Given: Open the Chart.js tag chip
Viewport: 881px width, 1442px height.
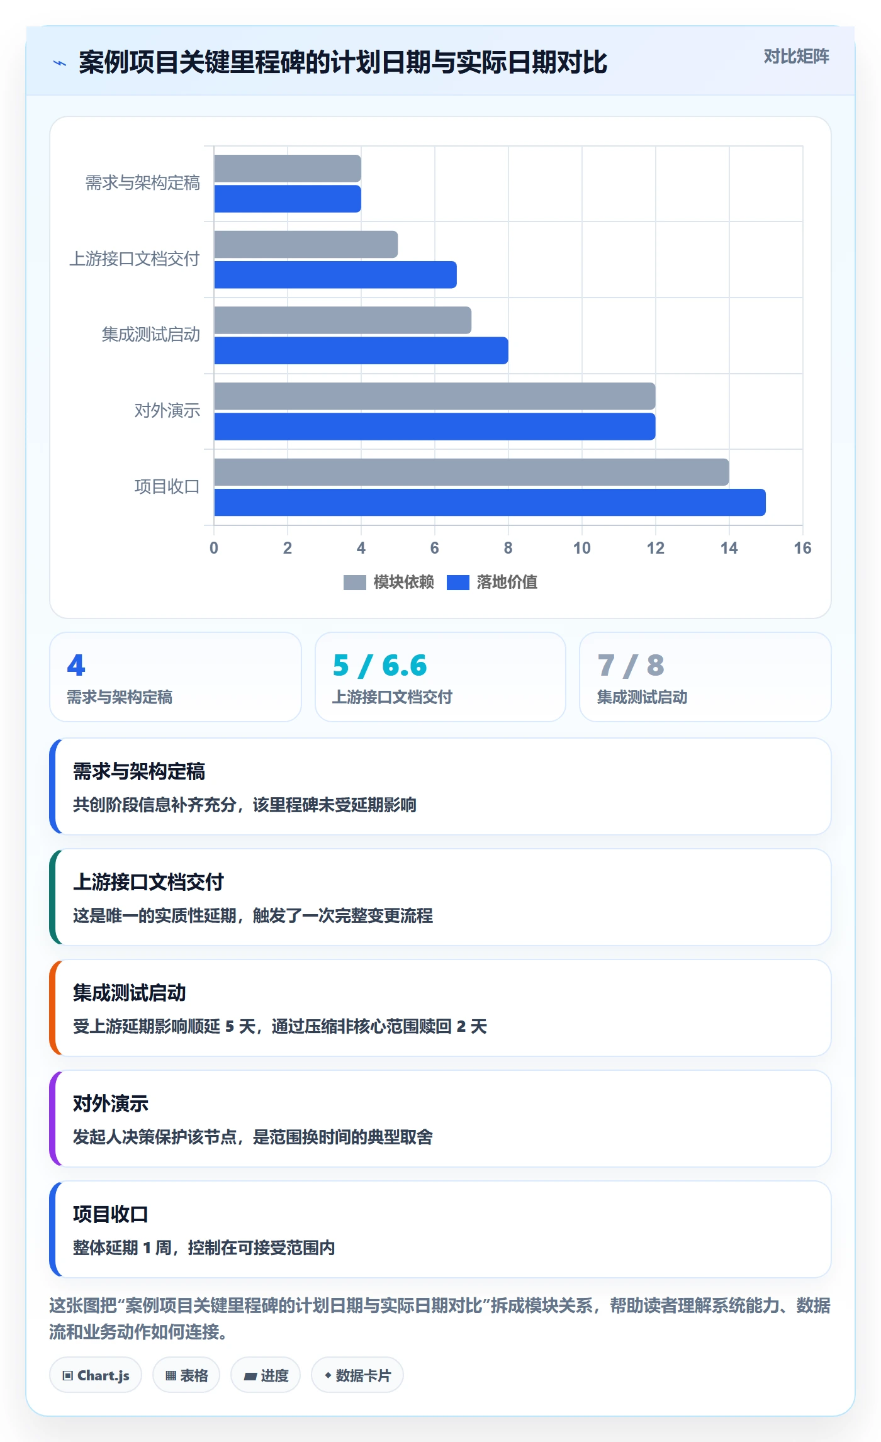Looking at the screenshot, I should [x=96, y=1375].
